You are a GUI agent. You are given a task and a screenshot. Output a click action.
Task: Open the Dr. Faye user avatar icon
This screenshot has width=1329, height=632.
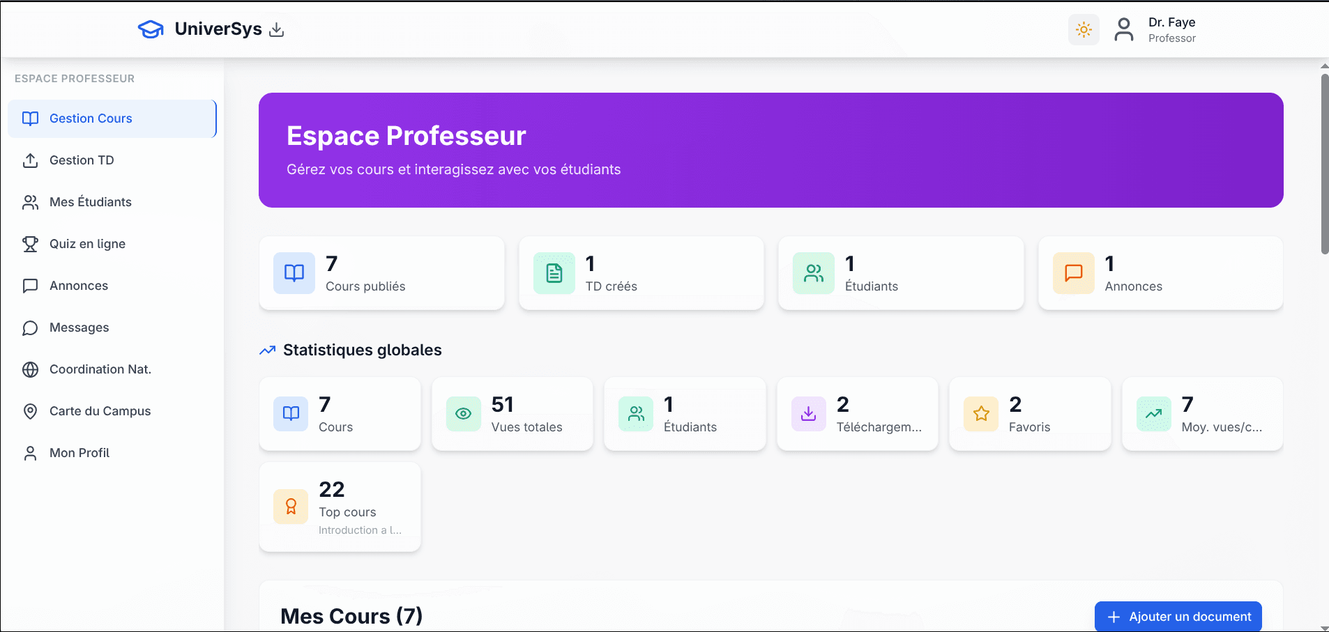[x=1124, y=29]
